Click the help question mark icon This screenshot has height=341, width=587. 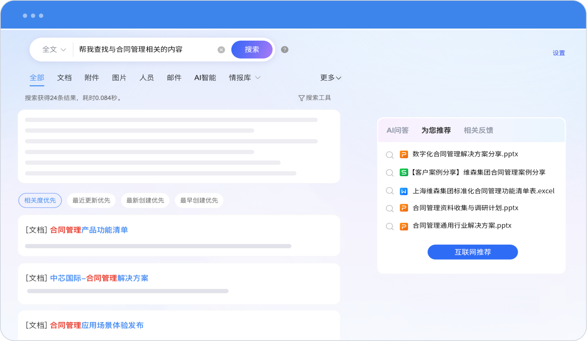point(285,50)
